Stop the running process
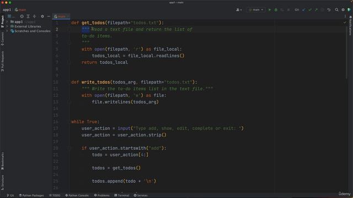The width and height of the screenshot is (353, 198). [x=288, y=10]
